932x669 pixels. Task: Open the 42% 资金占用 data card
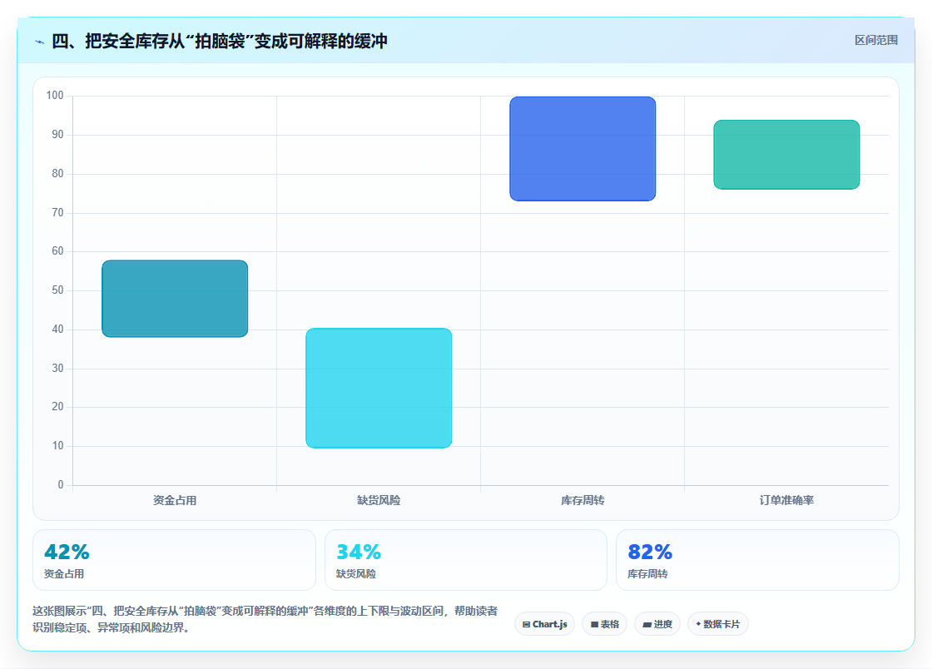tap(174, 560)
